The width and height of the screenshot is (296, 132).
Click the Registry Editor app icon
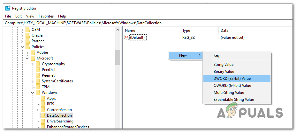click(x=8, y=9)
